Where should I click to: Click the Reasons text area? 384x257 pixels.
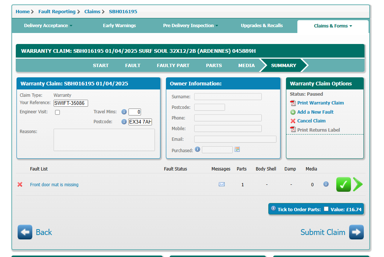[x=104, y=140]
